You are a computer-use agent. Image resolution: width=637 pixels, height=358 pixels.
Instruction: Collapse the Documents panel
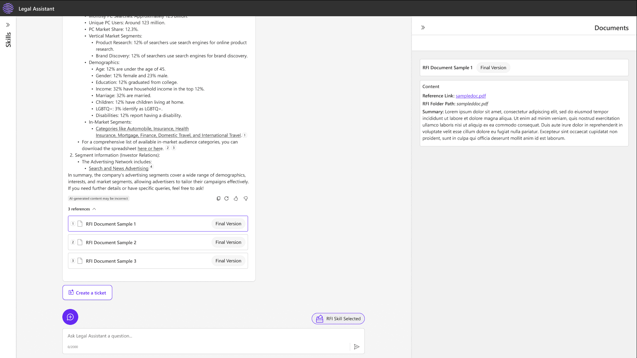coord(423,28)
